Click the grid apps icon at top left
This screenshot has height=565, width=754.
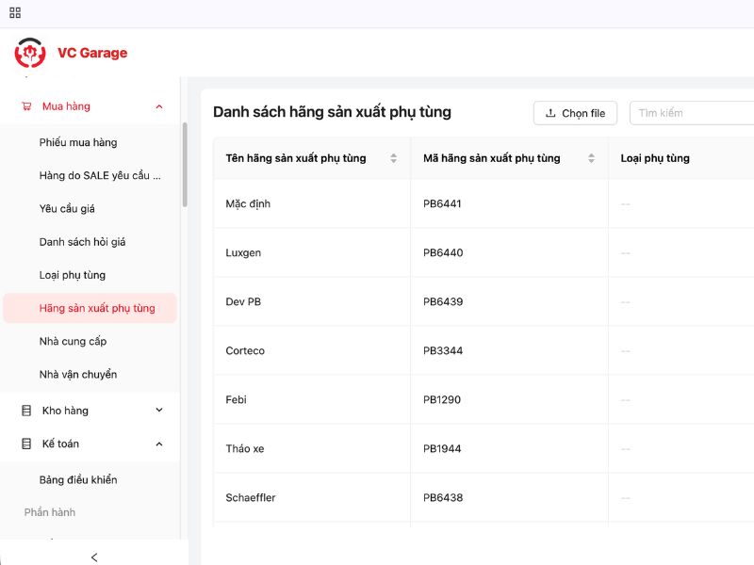(x=15, y=13)
